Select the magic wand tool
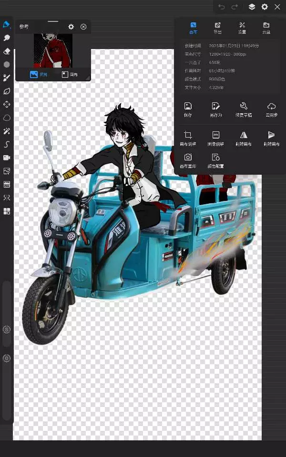The height and width of the screenshot is (457, 286). point(6,131)
